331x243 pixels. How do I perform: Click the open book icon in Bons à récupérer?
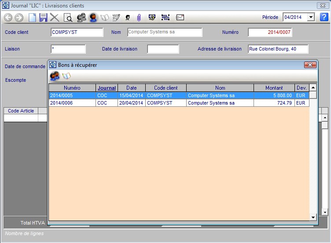(x=66, y=76)
